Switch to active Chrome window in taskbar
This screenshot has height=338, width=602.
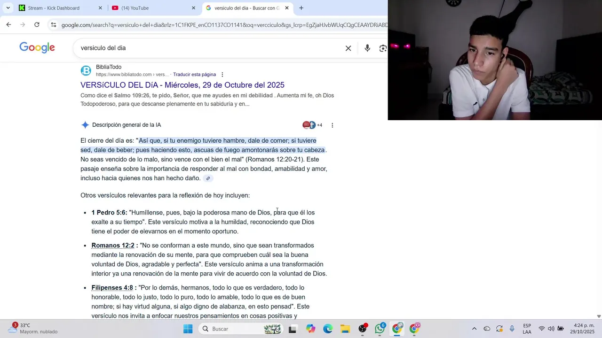coord(397,329)
